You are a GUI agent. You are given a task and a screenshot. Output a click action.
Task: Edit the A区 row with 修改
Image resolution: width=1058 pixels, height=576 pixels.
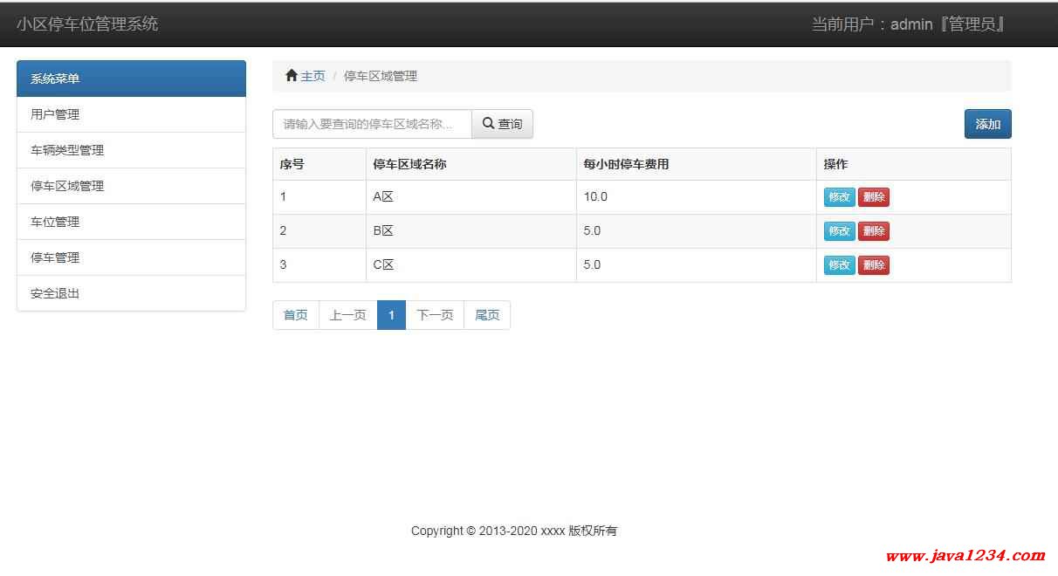839,197
